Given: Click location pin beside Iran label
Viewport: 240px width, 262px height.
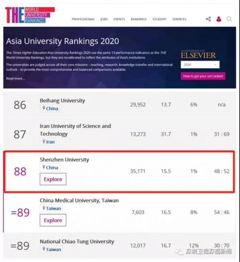Looking at the screenshot, I should click(x=44, y=141).
